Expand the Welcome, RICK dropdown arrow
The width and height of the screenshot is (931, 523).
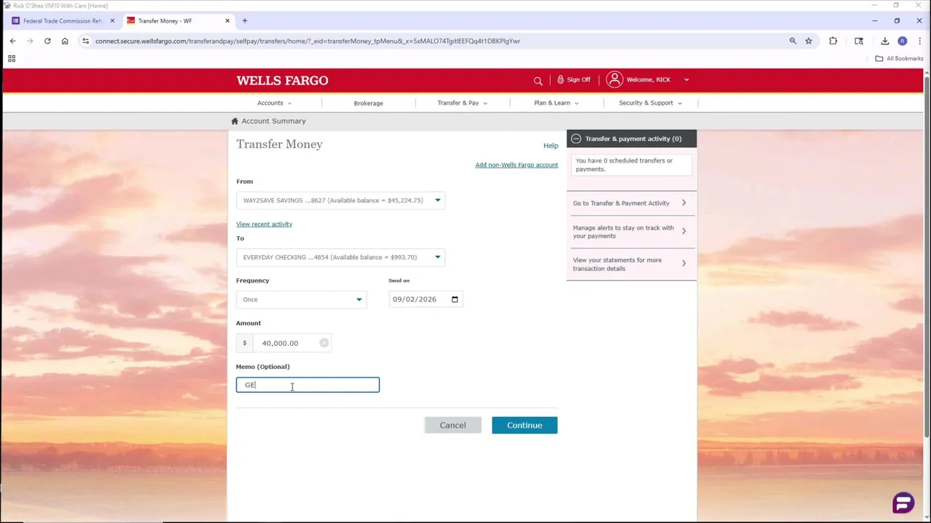tap(686, 80)
